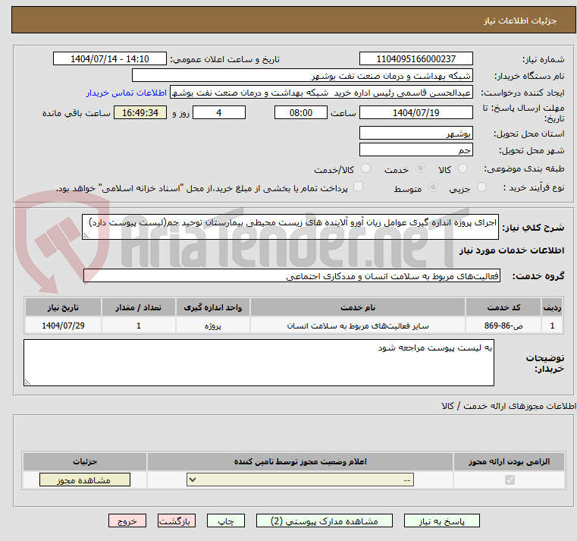Click the بازگشت back button
The image size is (577, 541).
tap(176, 521)
